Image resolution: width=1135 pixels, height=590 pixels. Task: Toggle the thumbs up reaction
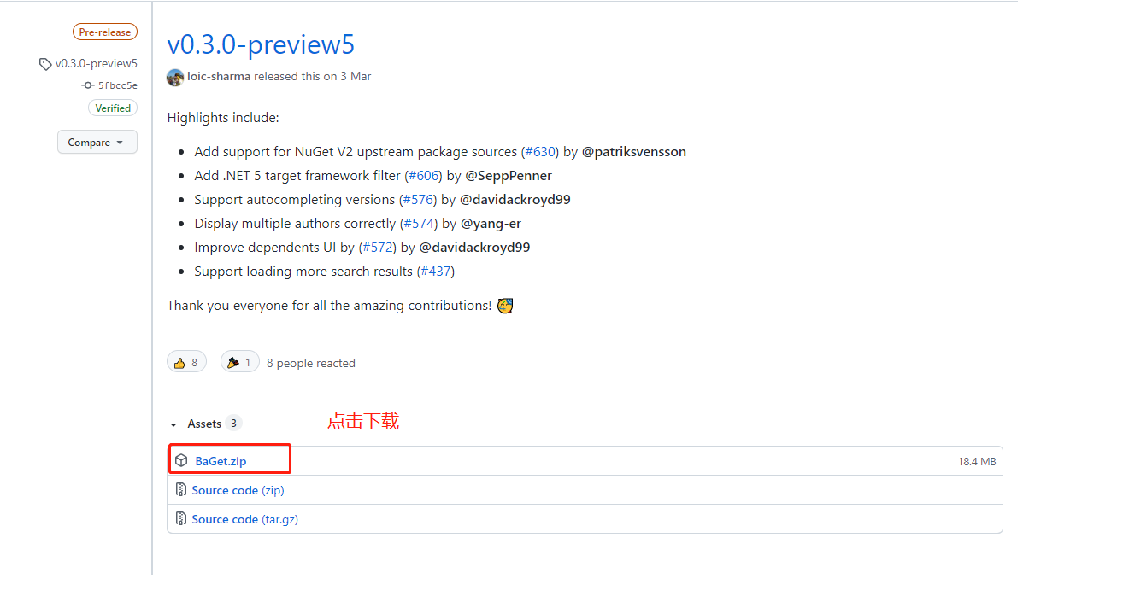point(186,363)
